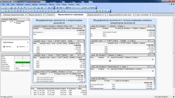Minimize the sum({1-$} Sales) chart
Screen dimensions: 175x98
tap(152, 79)
